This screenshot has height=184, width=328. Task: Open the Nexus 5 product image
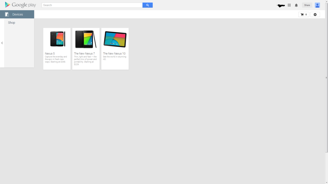tap(57, 39)
